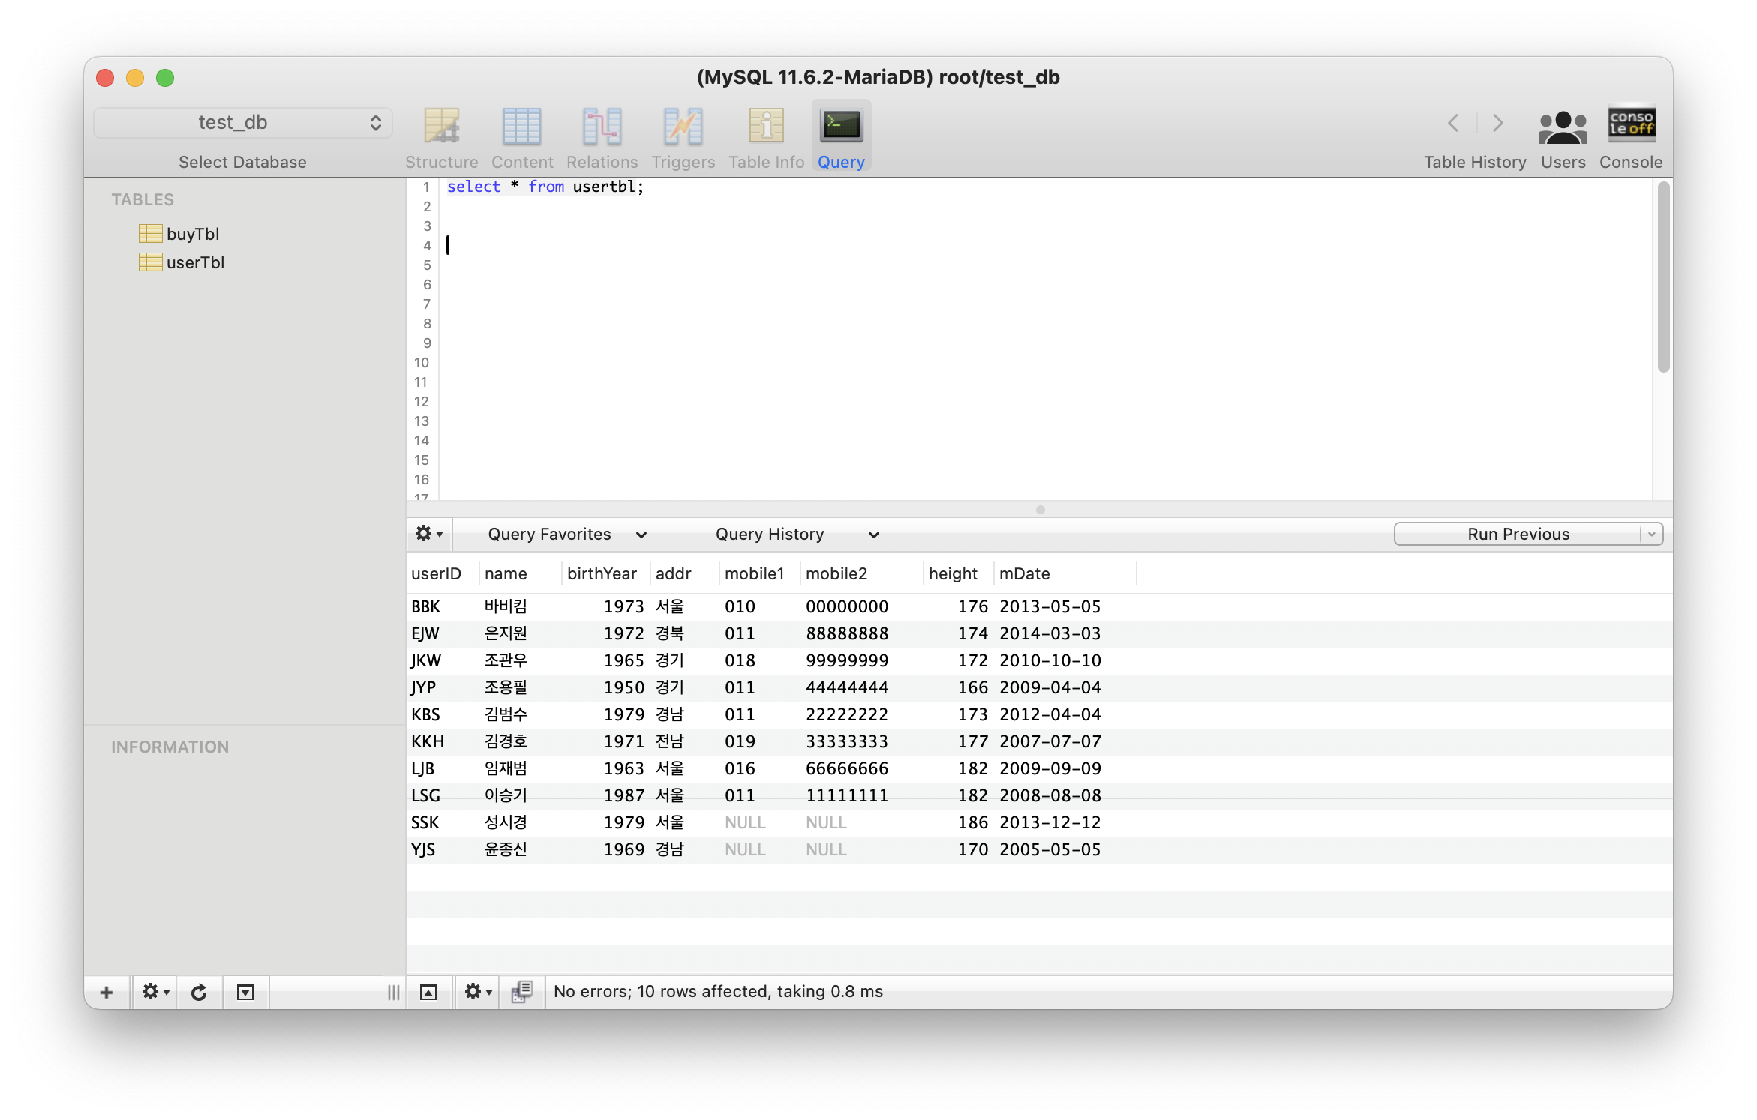The height and width of the screenshot is (1120, 1757).
Task: Open the Relations view
Action: 602,137
